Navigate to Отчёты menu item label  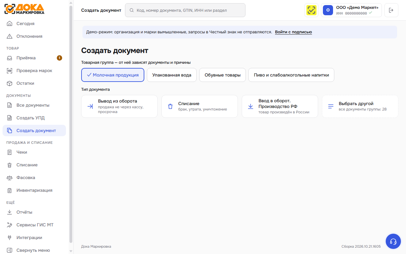click(24, 212)
